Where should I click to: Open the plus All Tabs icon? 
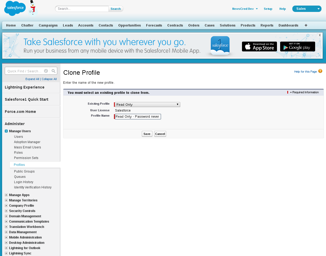click(306, 25)
